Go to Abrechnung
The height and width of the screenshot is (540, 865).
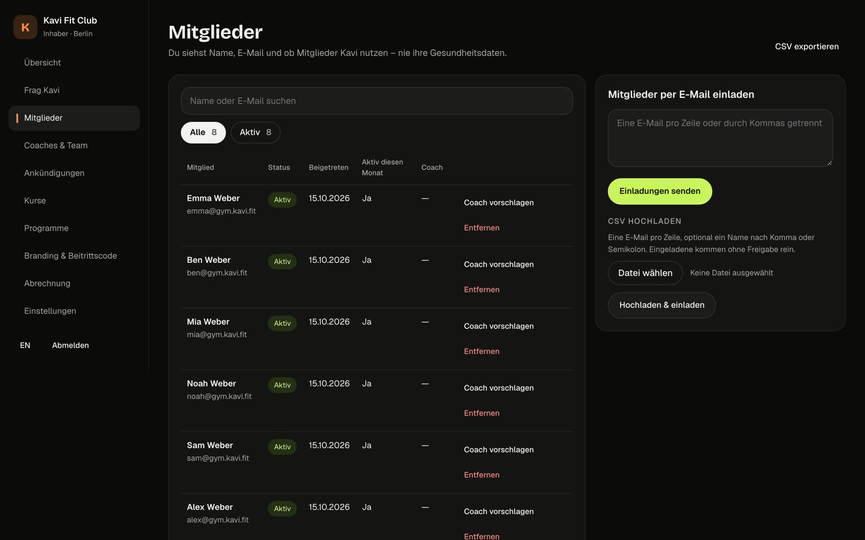click(x=74, y=283)
